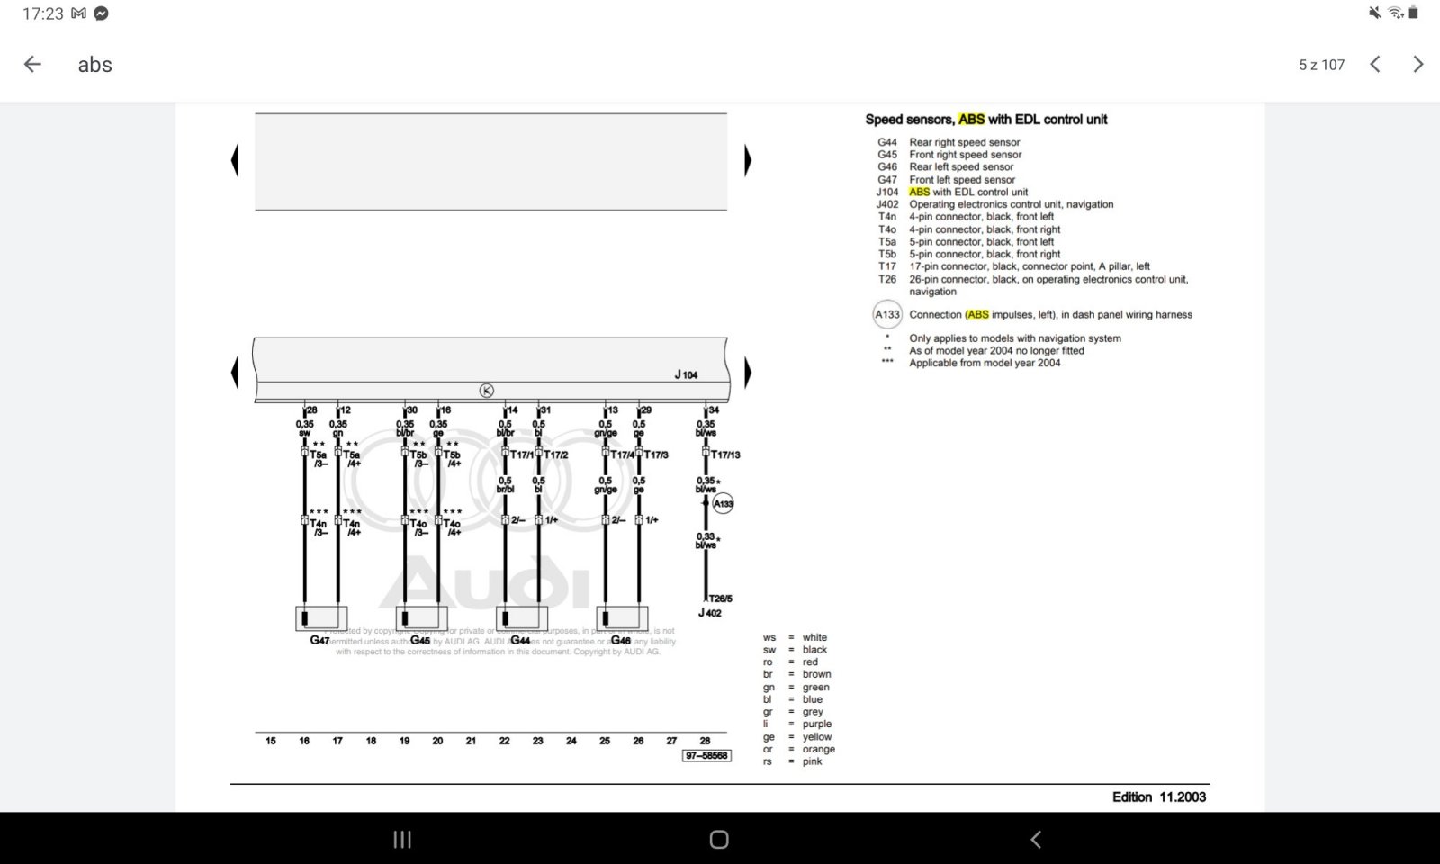Viewport: 1440px width, 864px height.
Task: Tap 'Only applies to models with navigation system'
Action: [x=1015, y=338]
